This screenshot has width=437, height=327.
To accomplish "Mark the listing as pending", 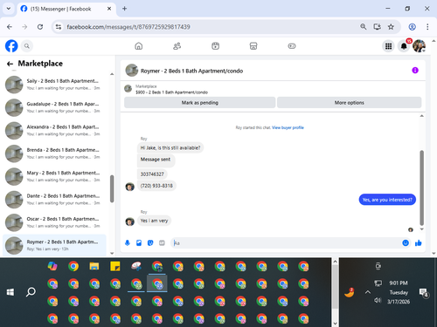I will pos(200,103).
